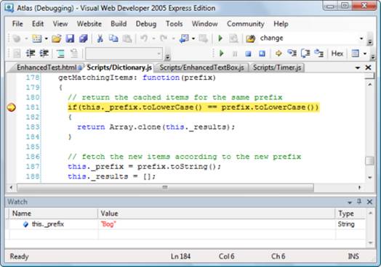Close the active document with the X

tap(369, 67)
